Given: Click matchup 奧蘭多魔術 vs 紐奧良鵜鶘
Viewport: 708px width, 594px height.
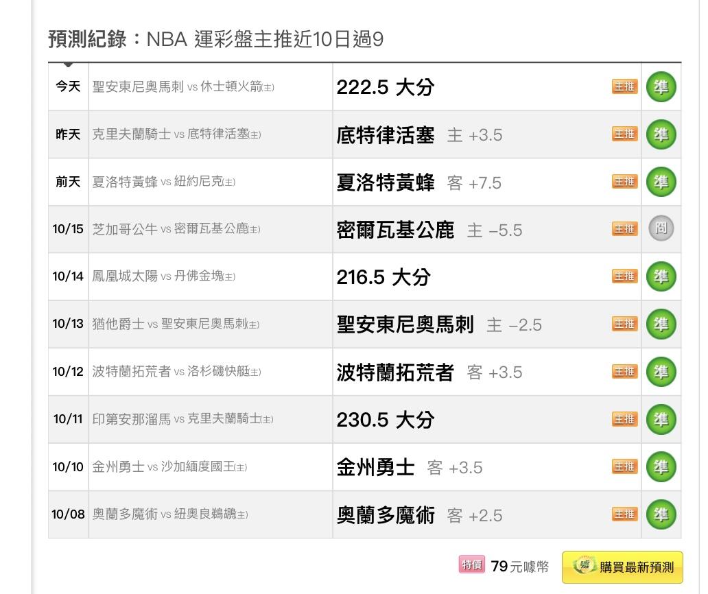Looking at the screenshot, I should point(170,514).
